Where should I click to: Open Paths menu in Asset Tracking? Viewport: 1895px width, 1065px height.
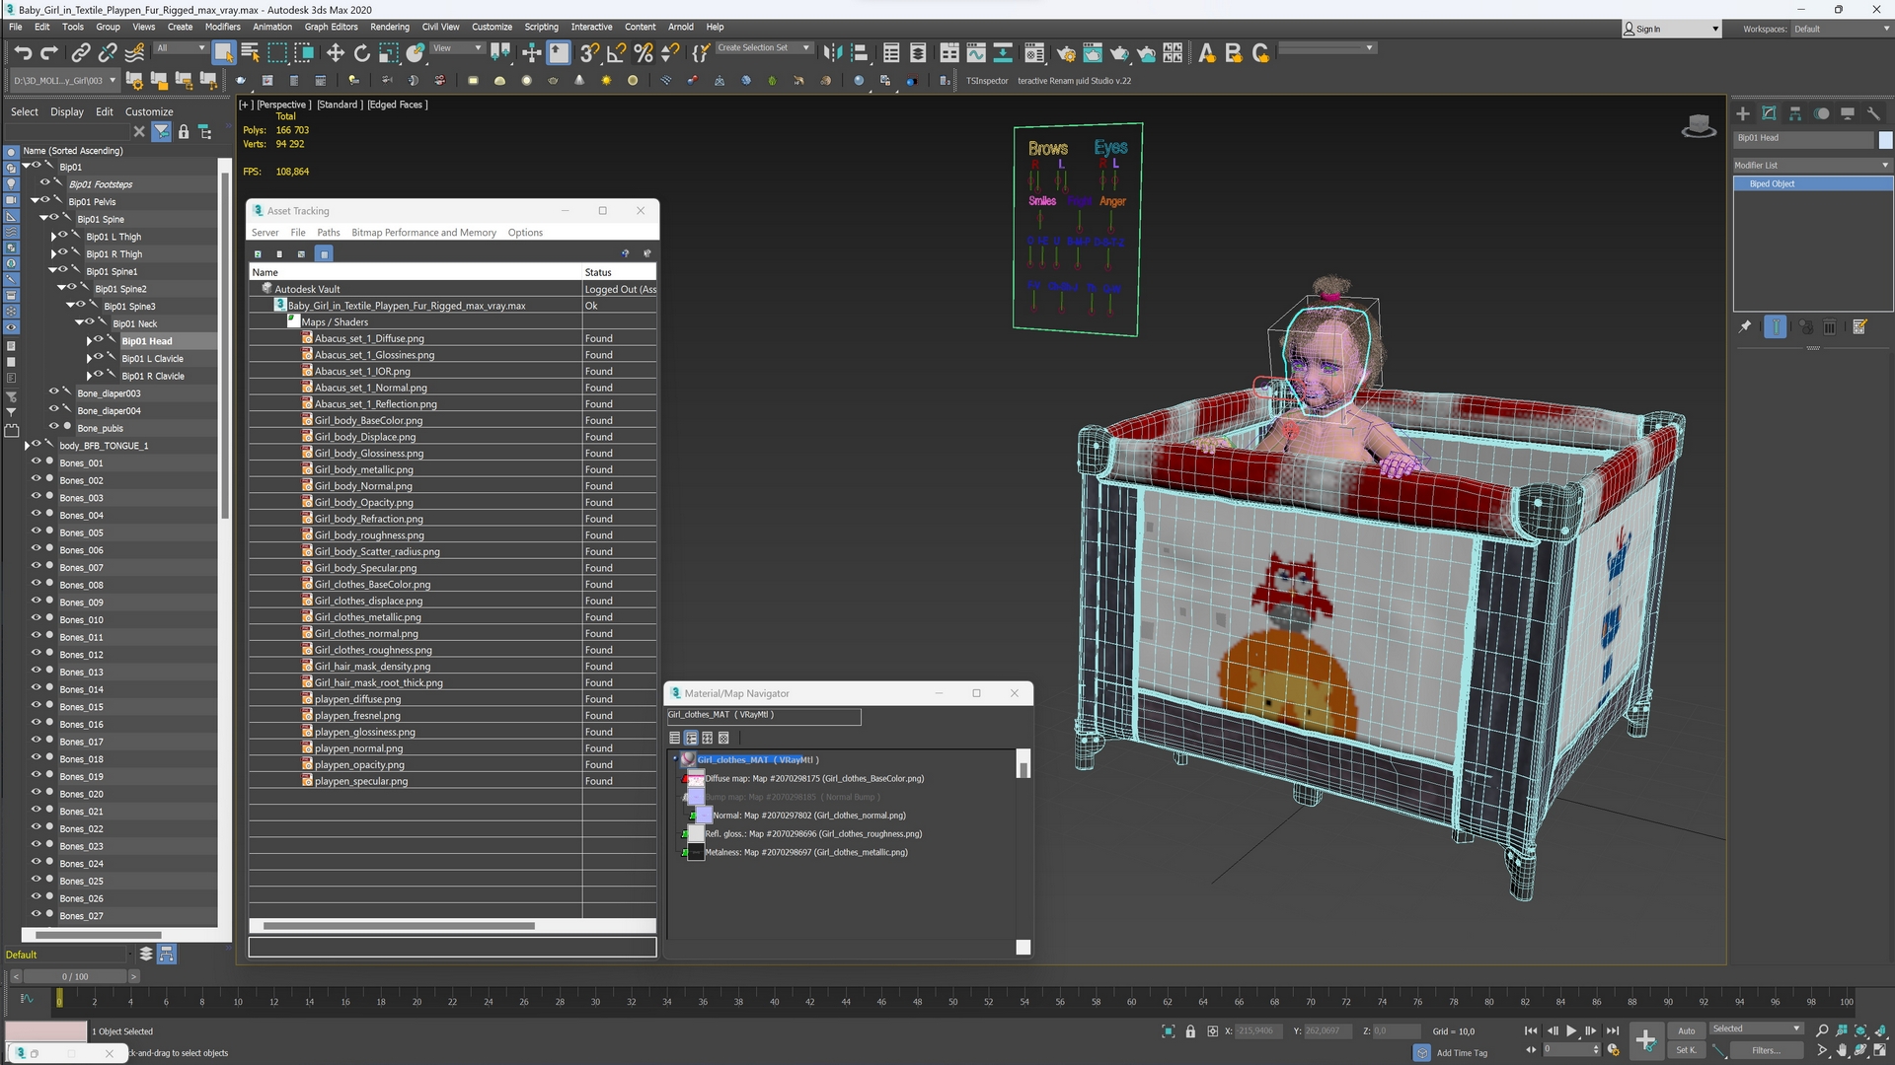(328, 233)
